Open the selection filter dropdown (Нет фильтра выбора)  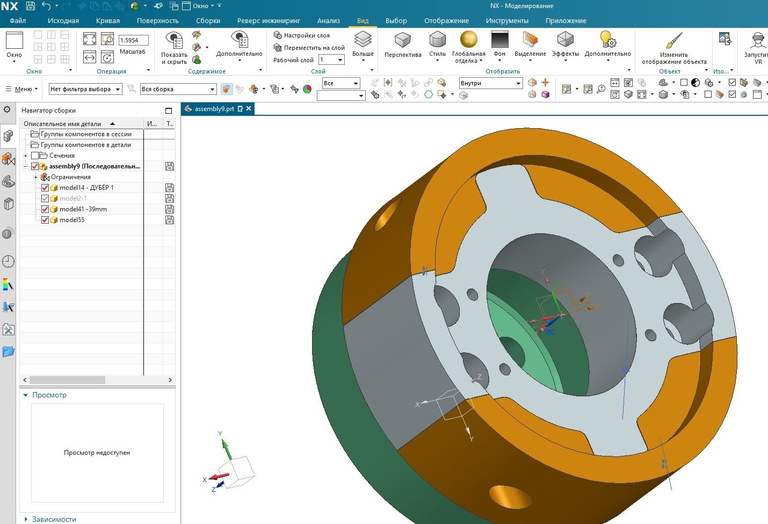(x=85, y=89)
